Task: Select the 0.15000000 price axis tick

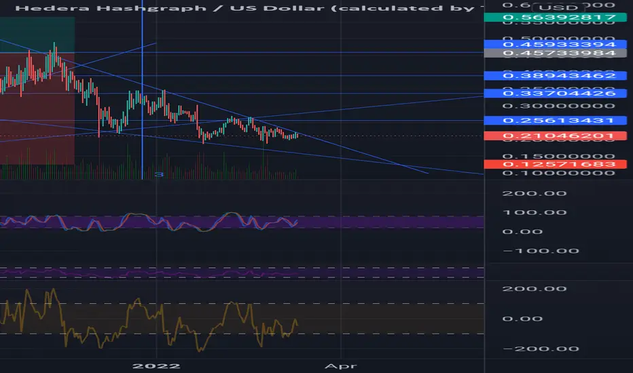Action: tap(559, 157)
